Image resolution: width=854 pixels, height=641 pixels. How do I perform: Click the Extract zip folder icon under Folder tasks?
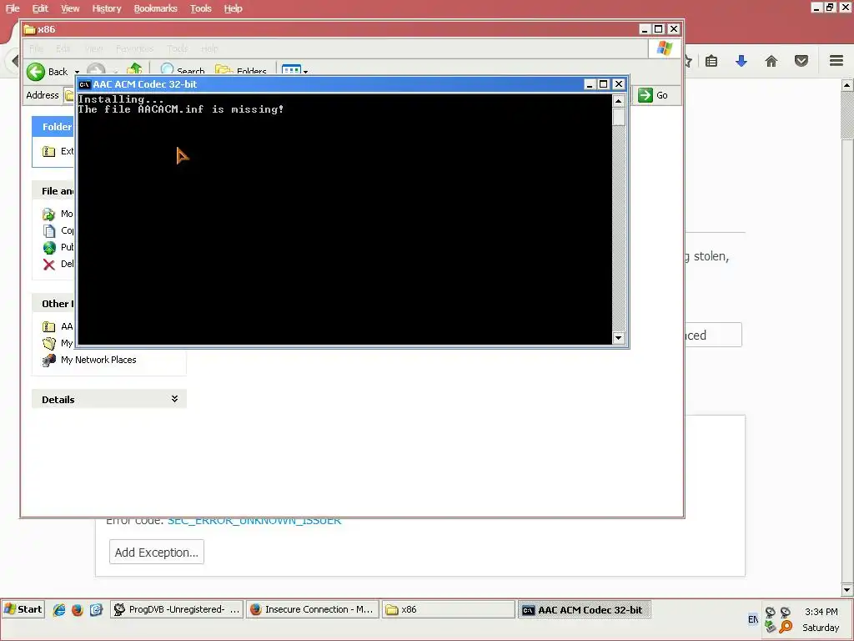point(49,151)
